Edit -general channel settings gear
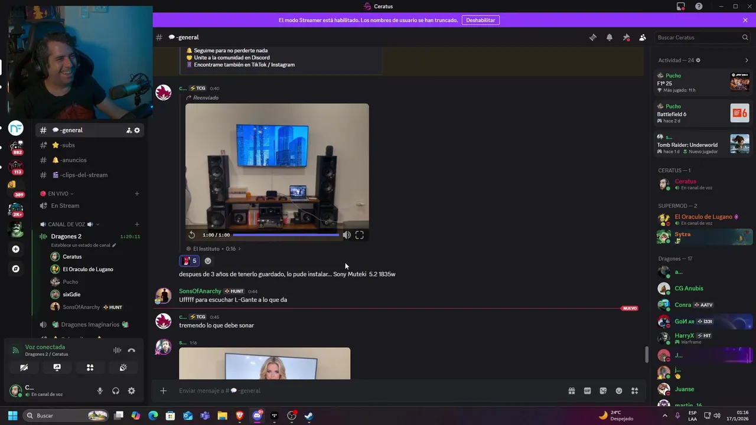The height and width of the screenshot is (425, 756). point(137,130)
